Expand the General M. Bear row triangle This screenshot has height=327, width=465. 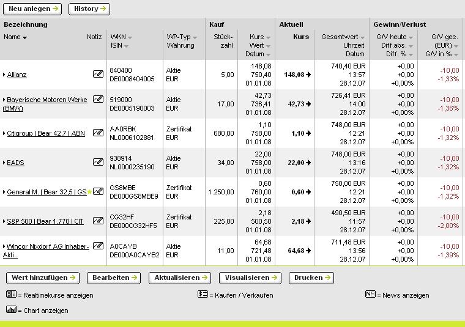(x=4, y=192)
